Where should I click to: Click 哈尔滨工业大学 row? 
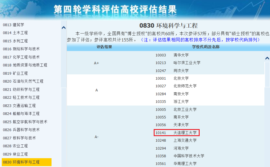click(x=187, y=63)
